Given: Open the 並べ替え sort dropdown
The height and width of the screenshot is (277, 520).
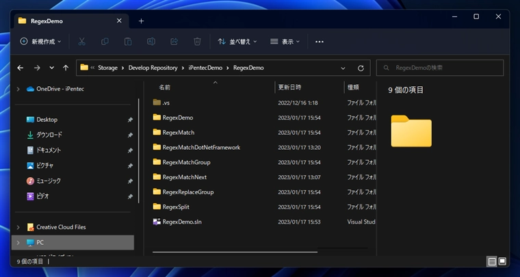Looking at the screenshot, I should (237, 42).
